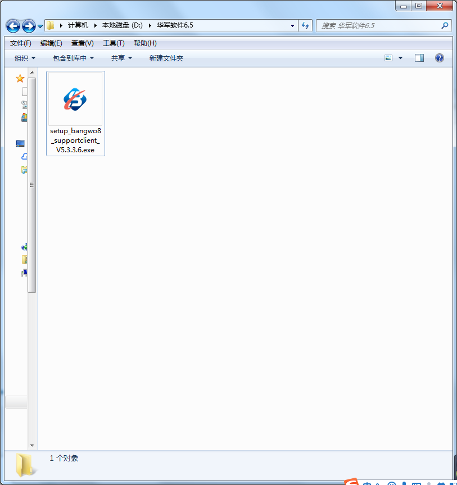Open the address bar history dropdown
The height and width of the screenshot is (485, 457).
coord(292,26)
